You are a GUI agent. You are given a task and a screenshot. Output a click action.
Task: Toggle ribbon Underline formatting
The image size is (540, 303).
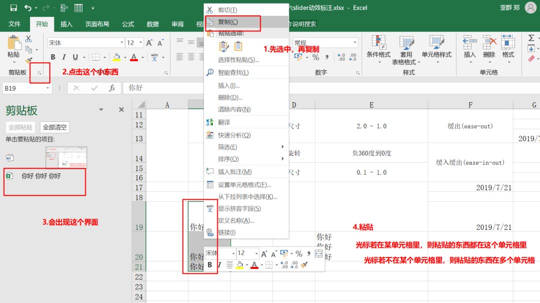click(75, 57)
